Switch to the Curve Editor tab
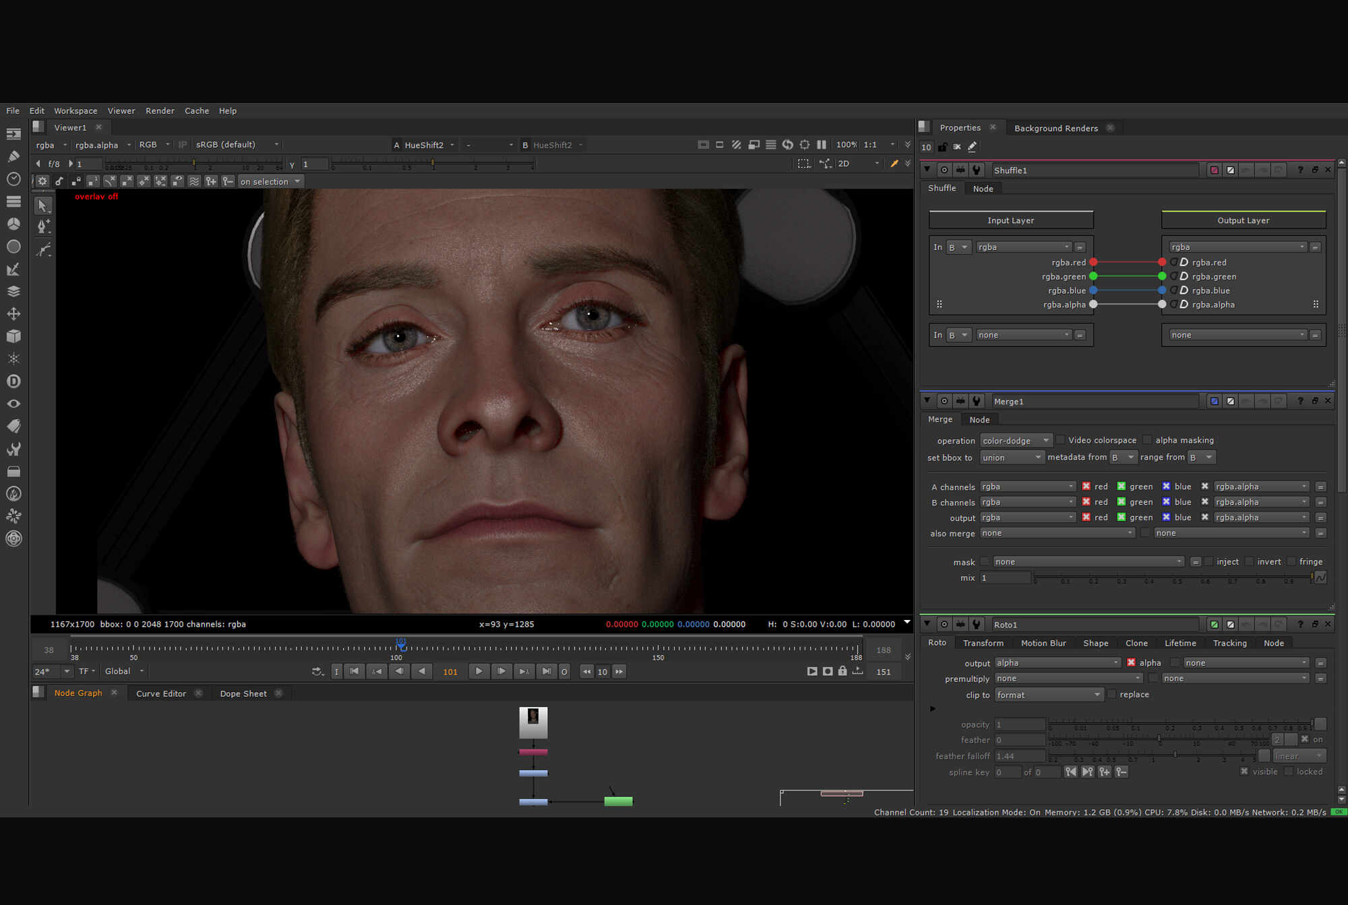1348x905 pixels. 161,693
